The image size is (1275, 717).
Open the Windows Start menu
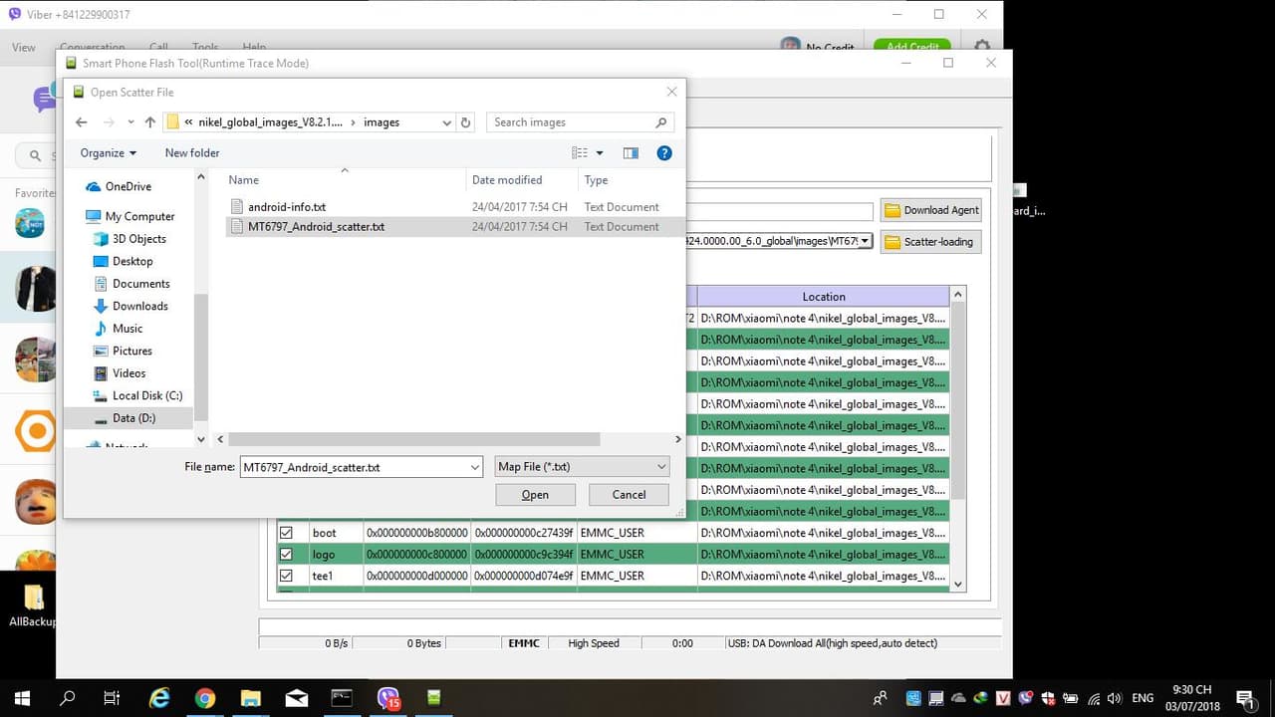coord(22,698)
